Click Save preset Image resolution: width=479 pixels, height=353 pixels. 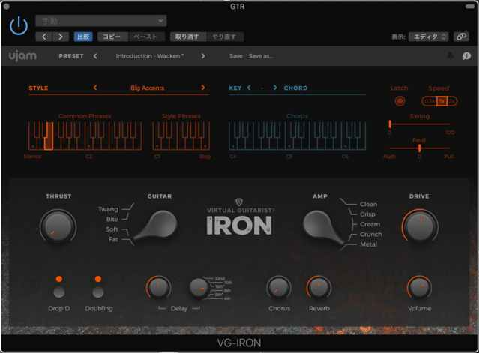click(236, 56)
